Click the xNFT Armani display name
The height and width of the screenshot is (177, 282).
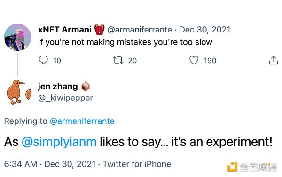tap(65, 30)
